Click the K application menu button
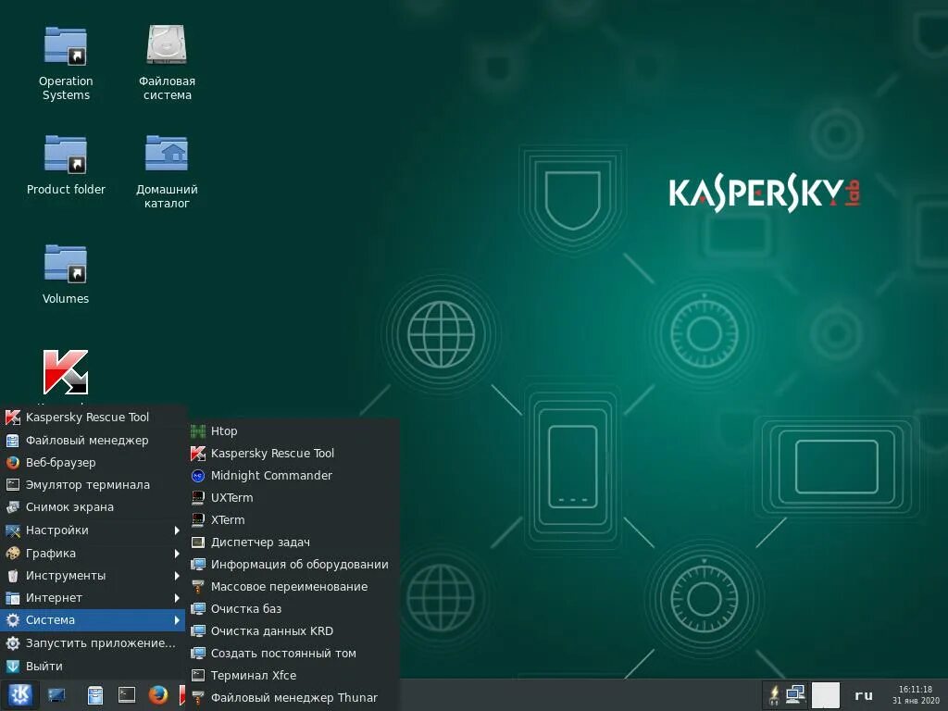The width and height of the screenshot is (948, 711). coord(20,694)
